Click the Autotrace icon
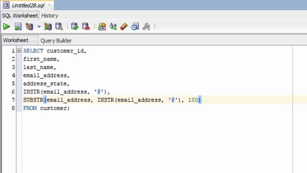 click(48, 26)
